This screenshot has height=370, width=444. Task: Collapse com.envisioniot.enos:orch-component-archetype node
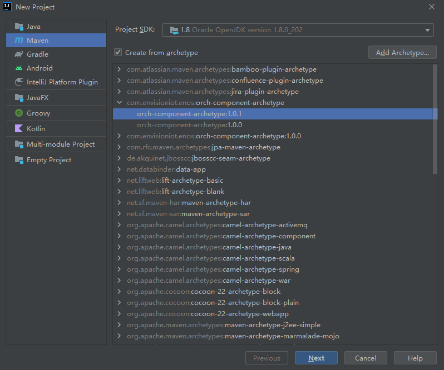(119, 103)
